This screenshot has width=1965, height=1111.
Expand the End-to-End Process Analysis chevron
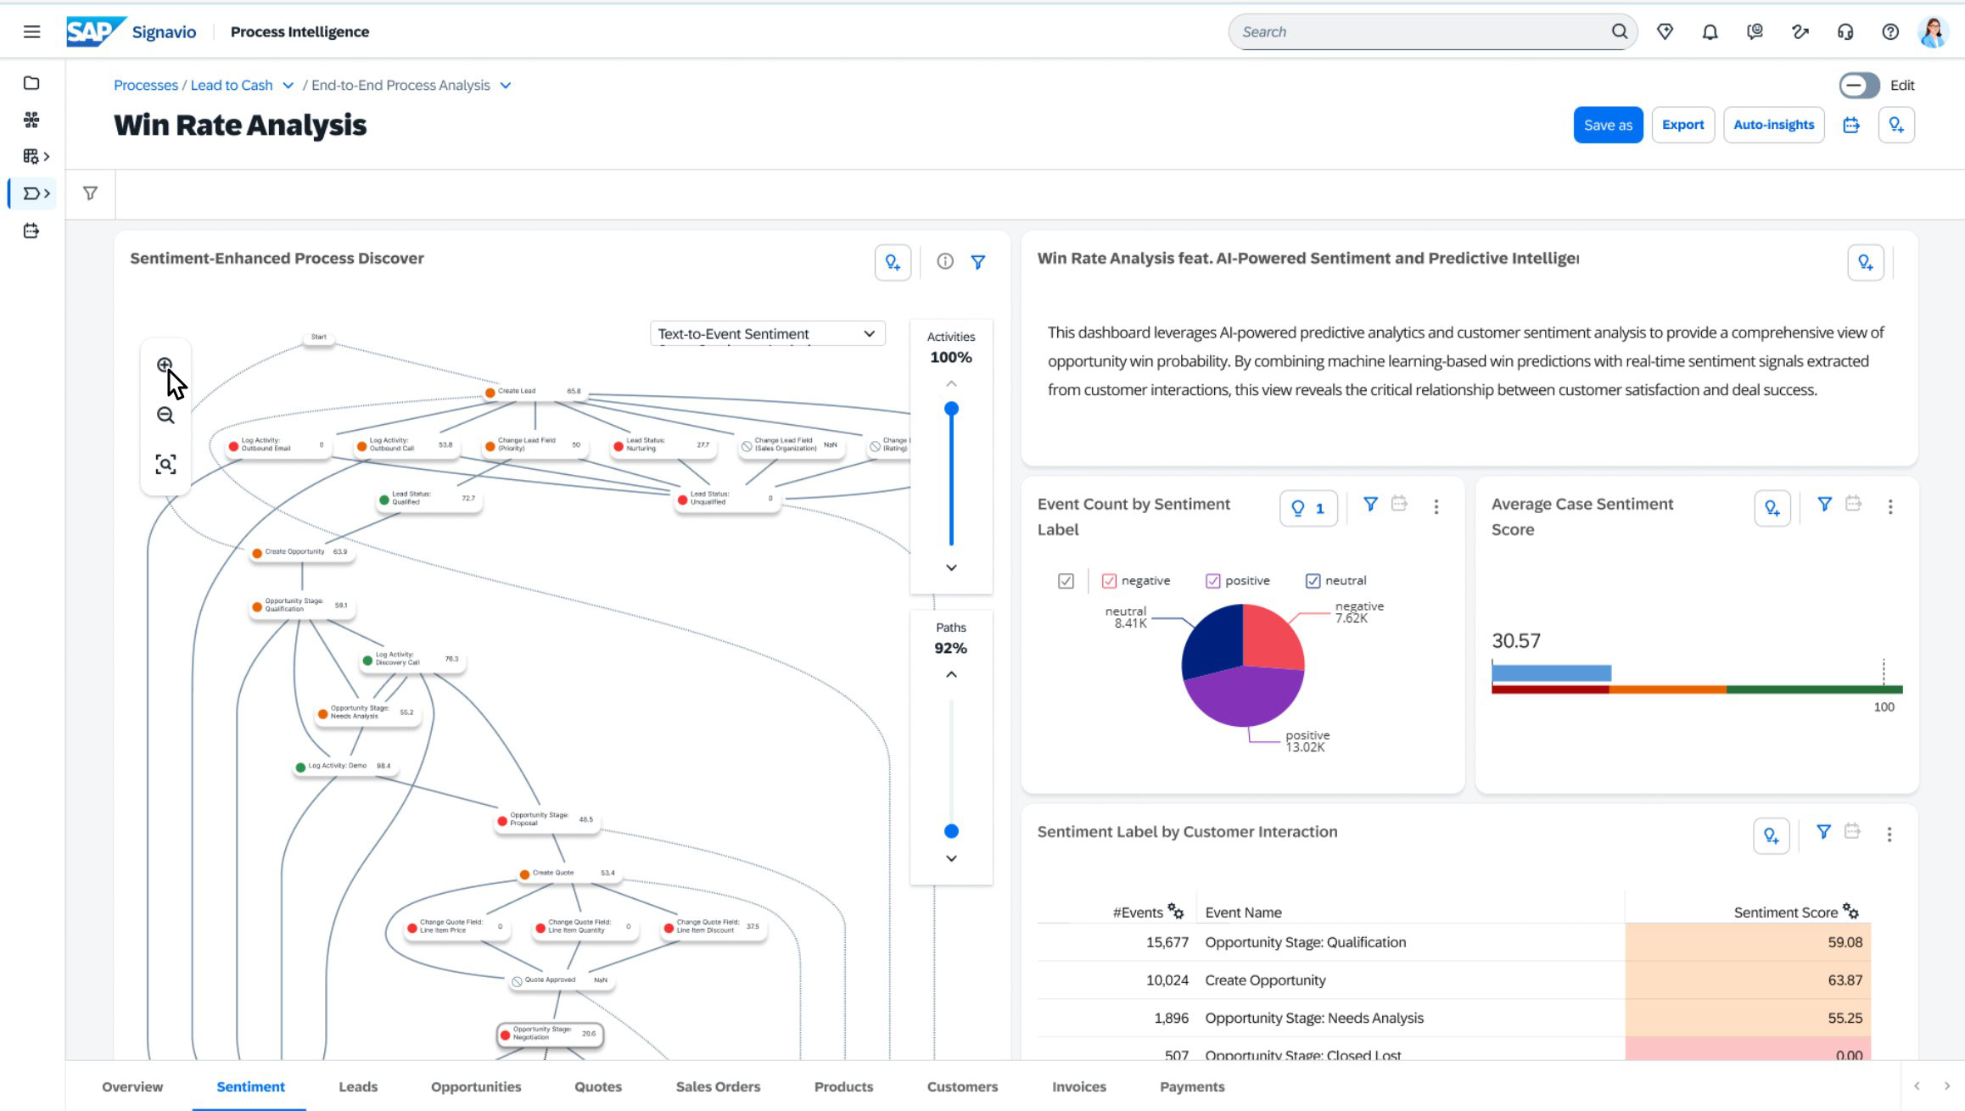[505, 86]
